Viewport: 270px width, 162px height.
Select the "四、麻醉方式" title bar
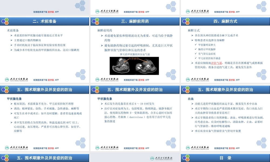tap(225, 21)
